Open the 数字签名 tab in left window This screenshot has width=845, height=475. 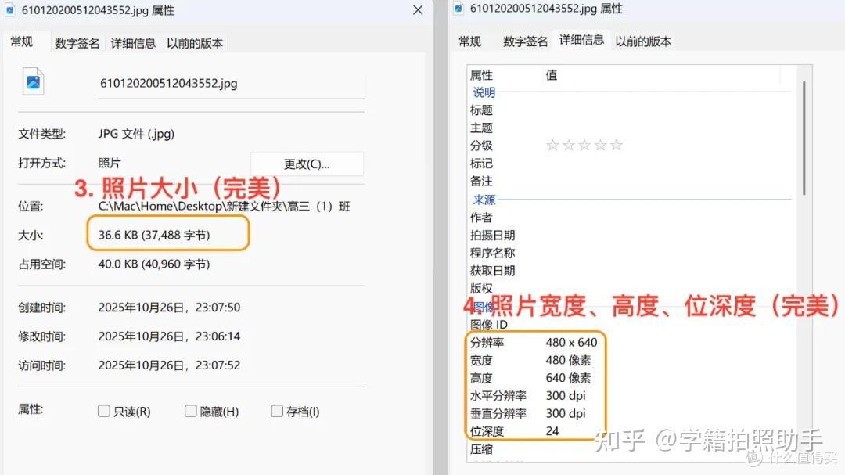click(x=77, y=43)
